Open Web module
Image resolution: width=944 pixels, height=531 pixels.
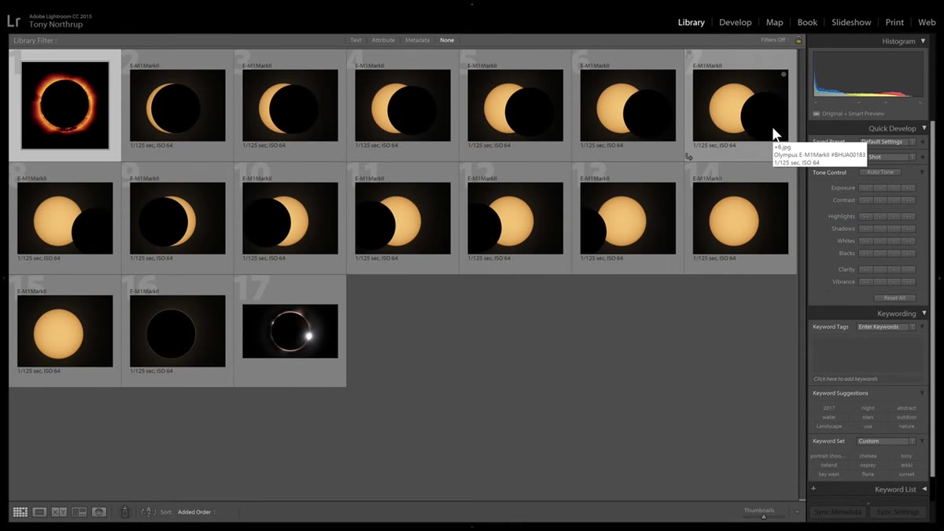pyautogui.click(x=927, y=22)
